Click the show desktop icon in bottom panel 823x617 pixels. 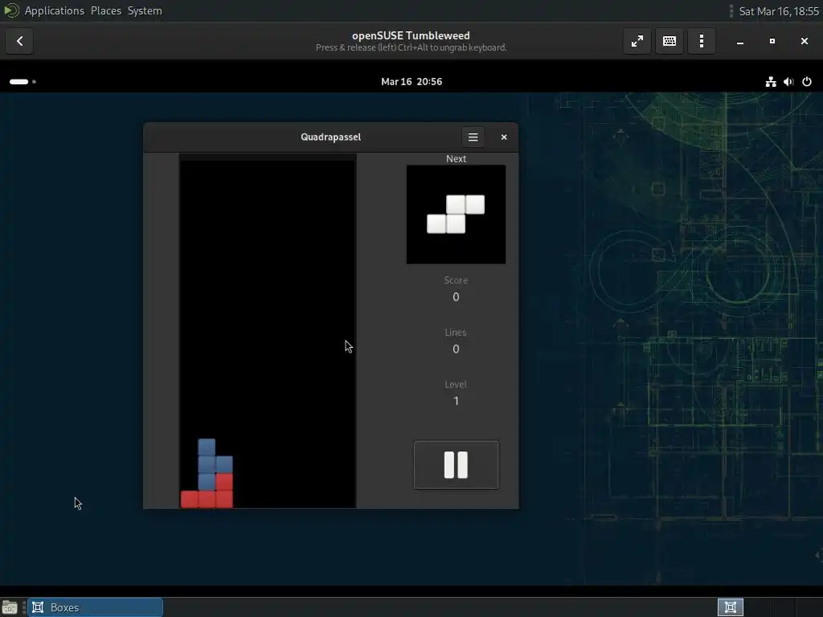pyautogui.click(x=10, y=607)
